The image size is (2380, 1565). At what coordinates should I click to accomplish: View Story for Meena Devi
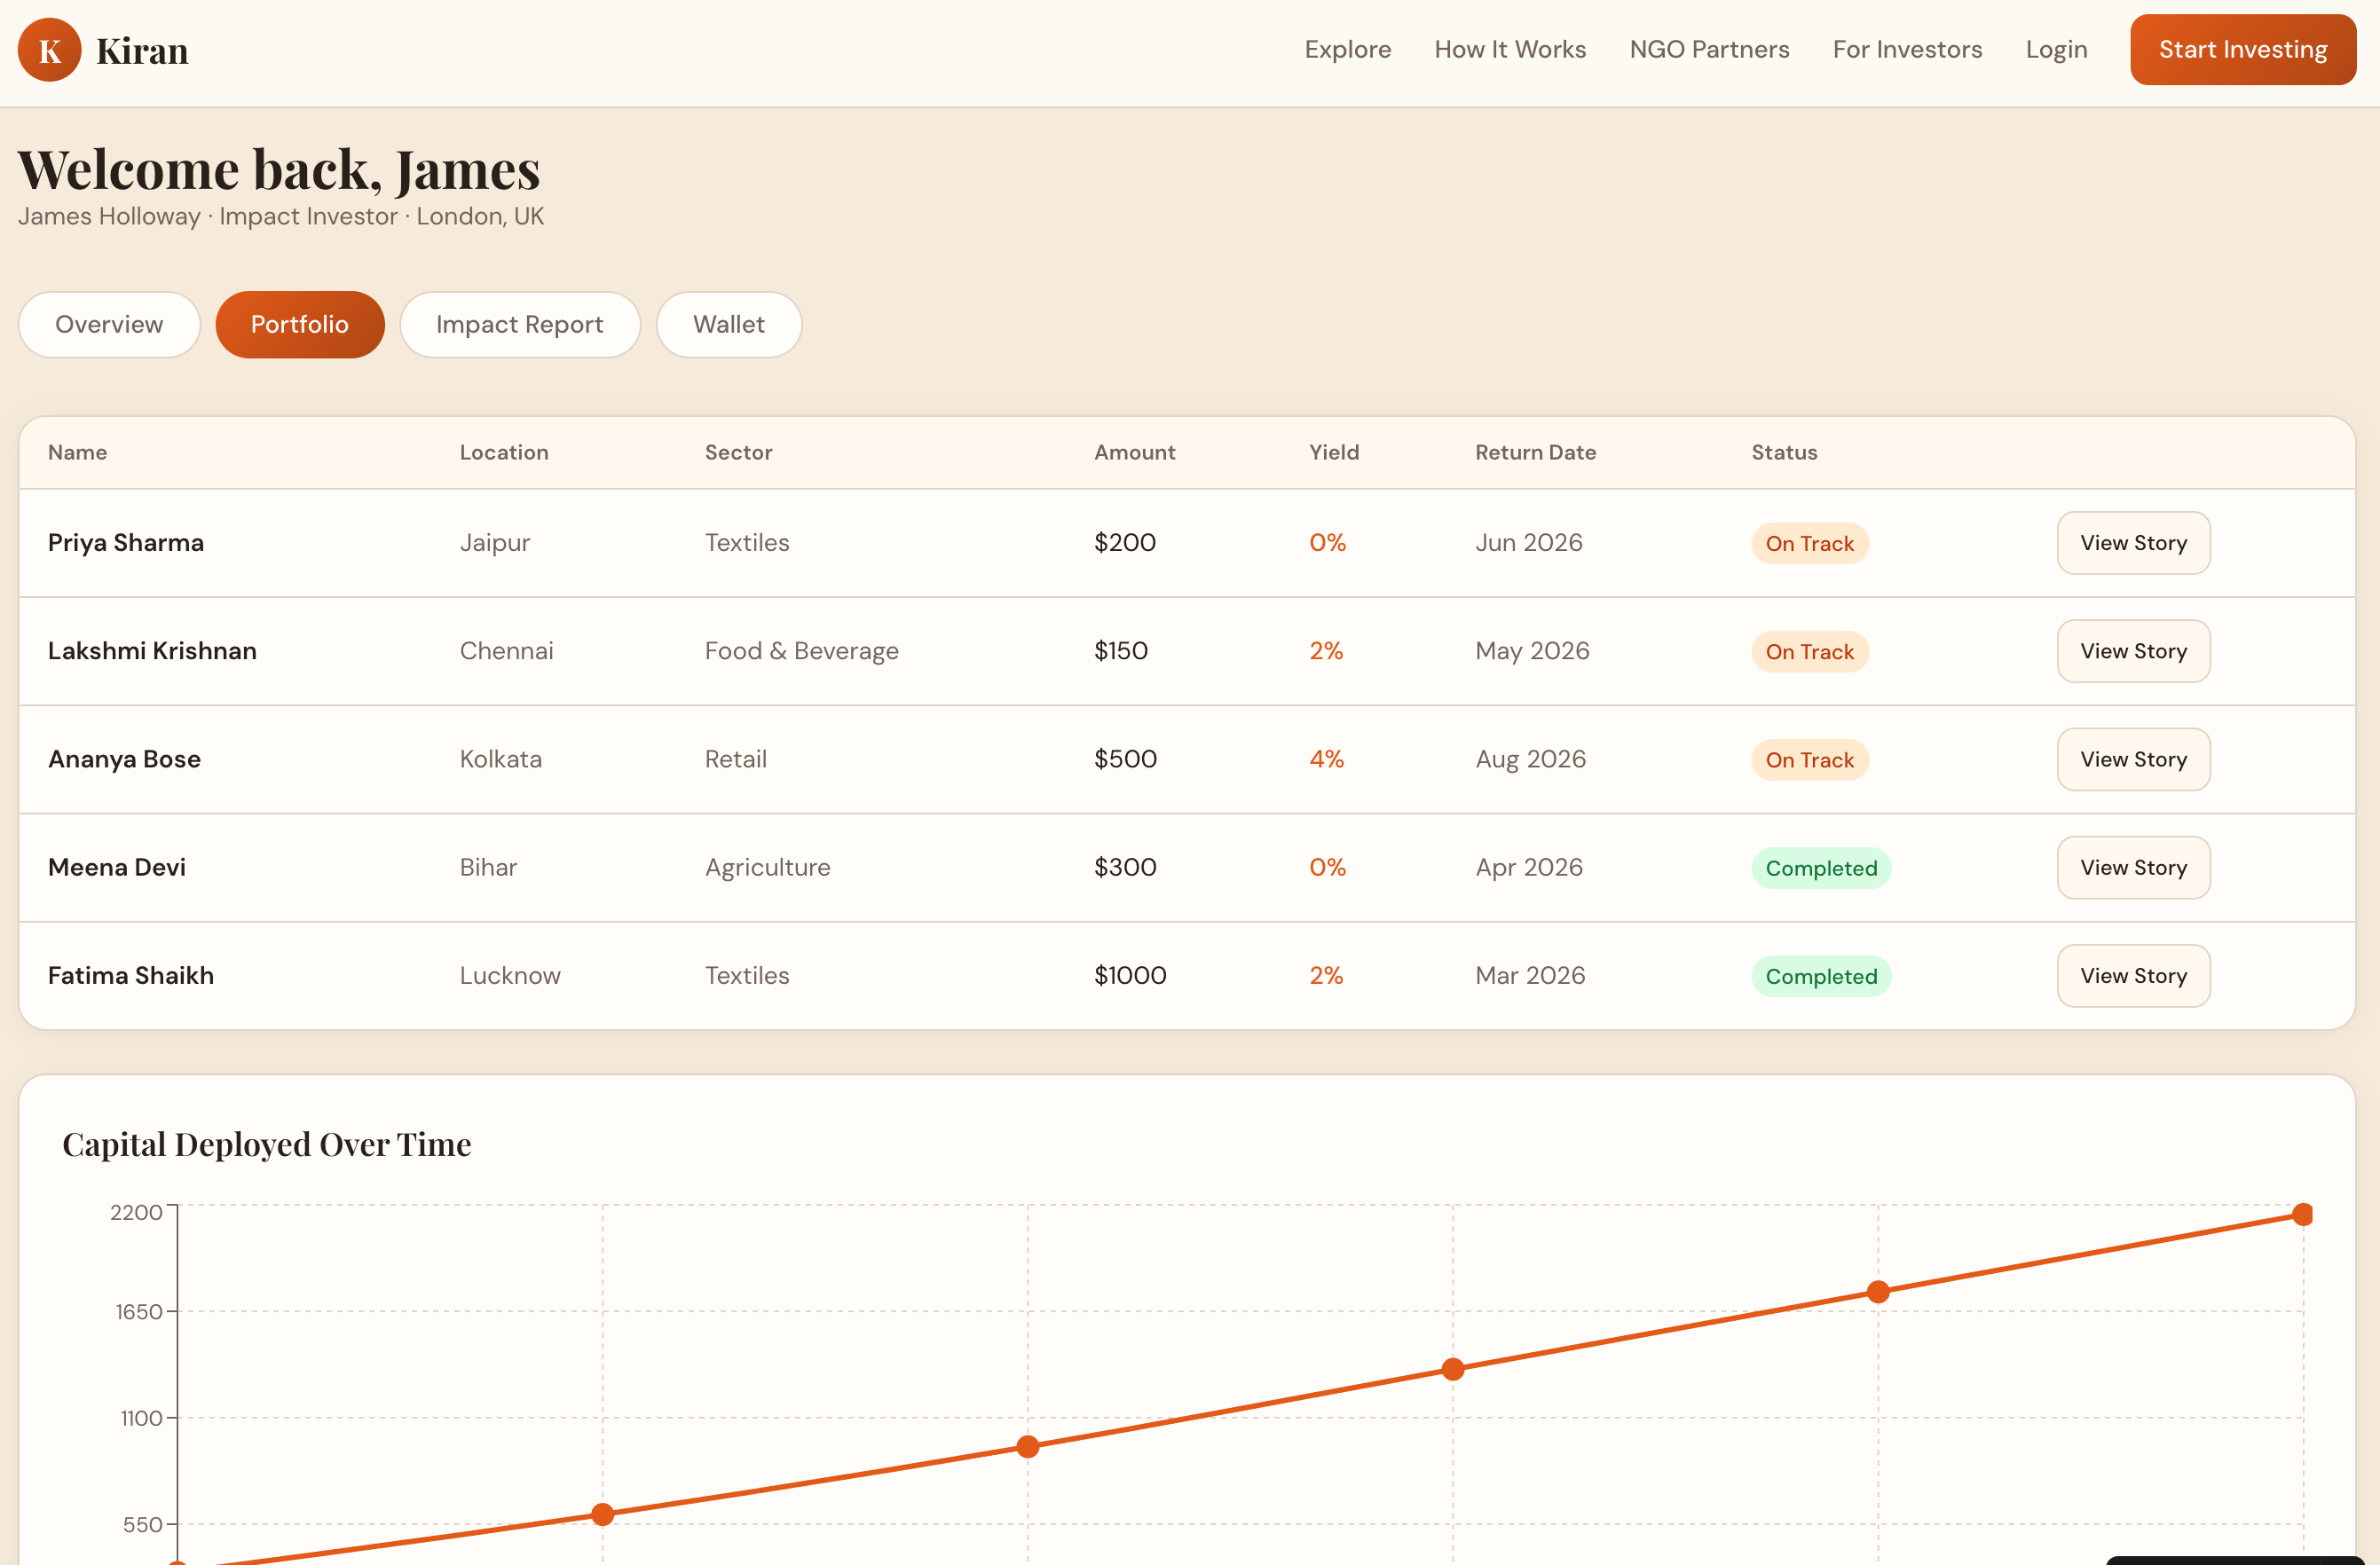pyautogui.click(x=2132, y=867)
